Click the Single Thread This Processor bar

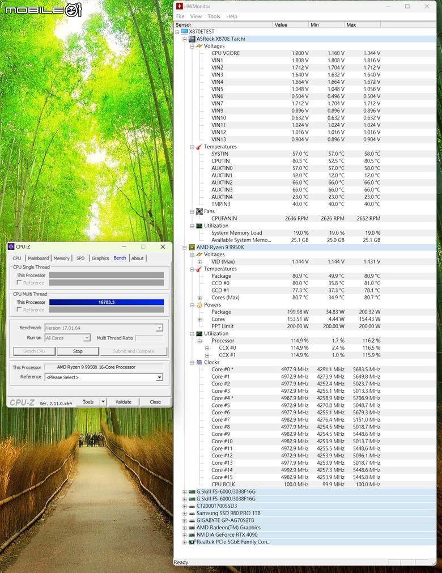[107, 275]
